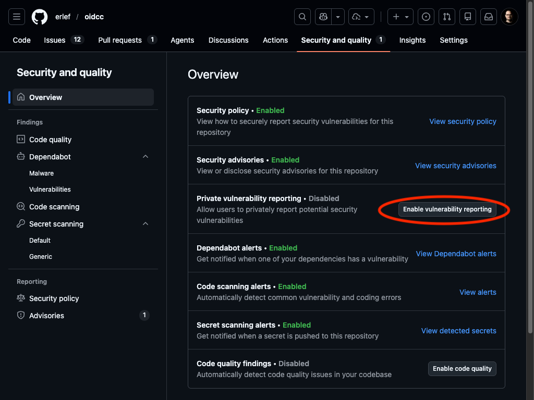Open the oidcc repository link
Image resolution: width=534 pixels, height=400 pixels.
click(x=94, y=17)
